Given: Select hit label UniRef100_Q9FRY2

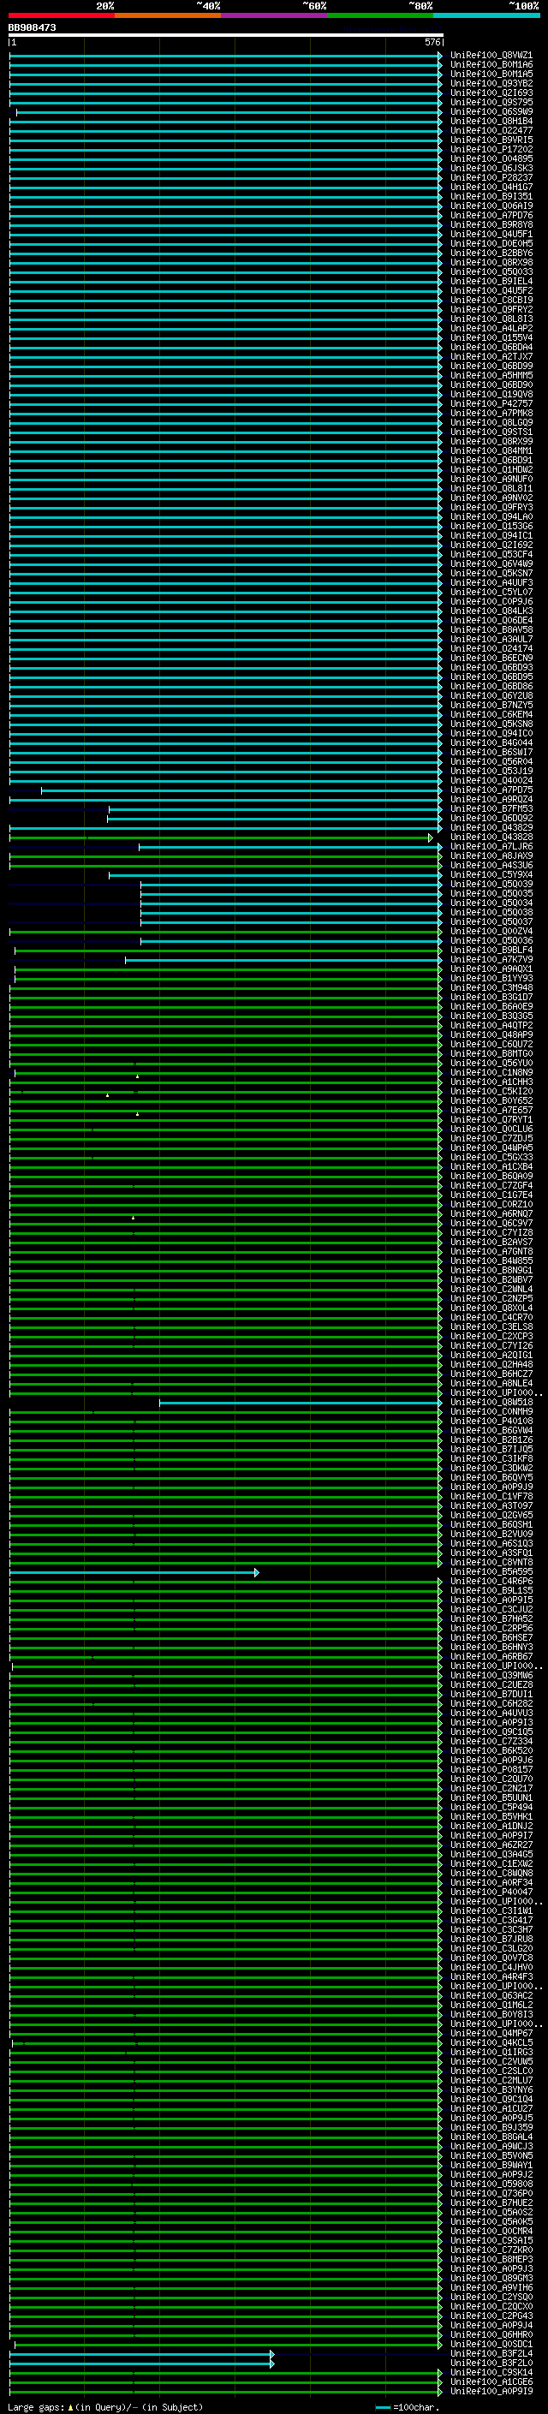Looking at the screenshot, I should click(491, 310).
